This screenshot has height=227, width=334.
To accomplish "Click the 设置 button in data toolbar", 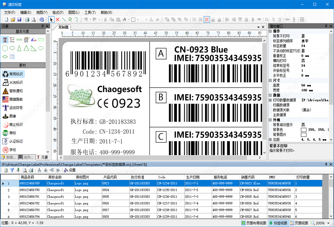I will tap(70, 170).
